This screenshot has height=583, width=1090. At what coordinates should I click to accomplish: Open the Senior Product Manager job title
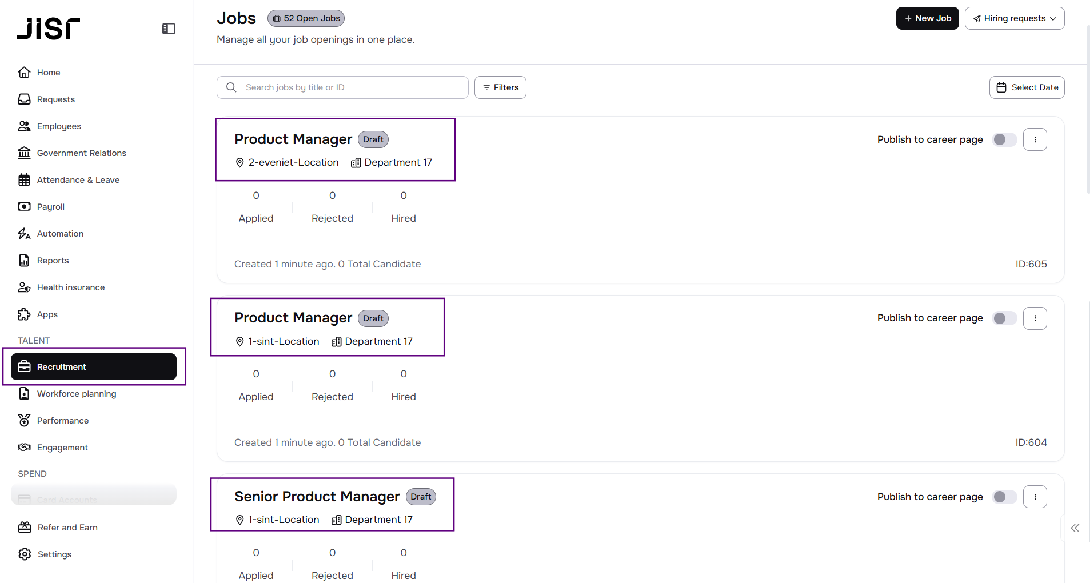click(317, 496)
